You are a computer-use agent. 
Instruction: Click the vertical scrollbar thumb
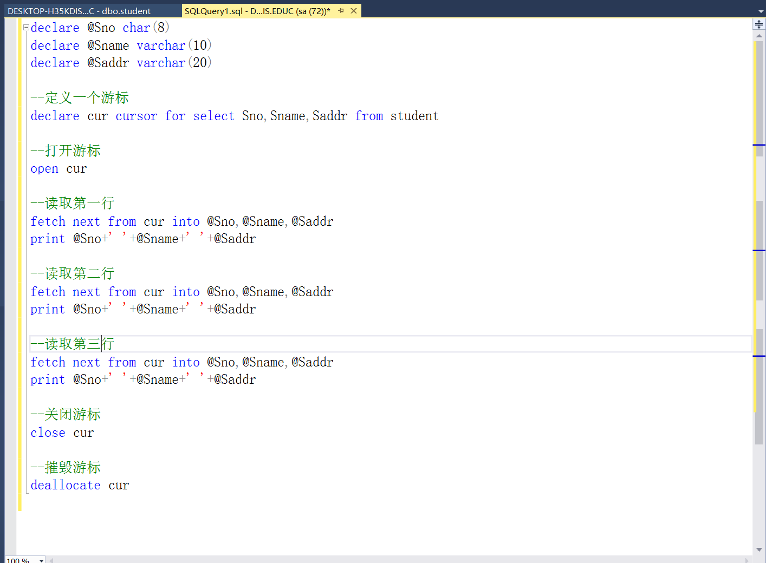coord(759,243)
